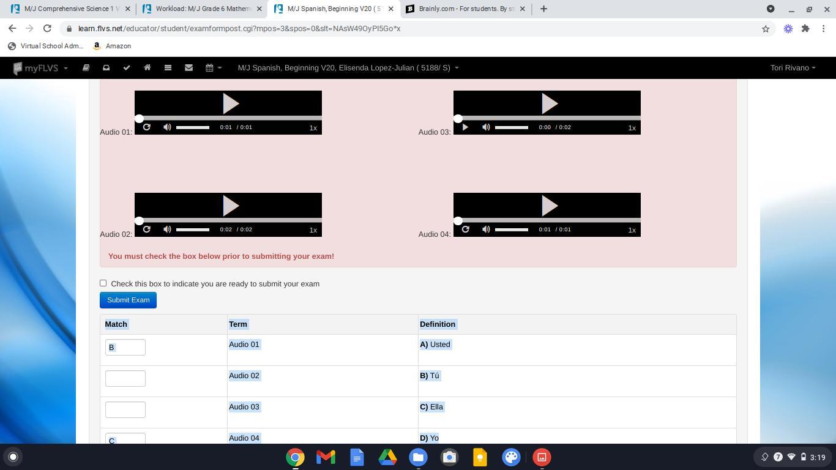Click the Submit Exam button
Image resolution: width=836 pixels, height=470 pixels.
point(128,300)
